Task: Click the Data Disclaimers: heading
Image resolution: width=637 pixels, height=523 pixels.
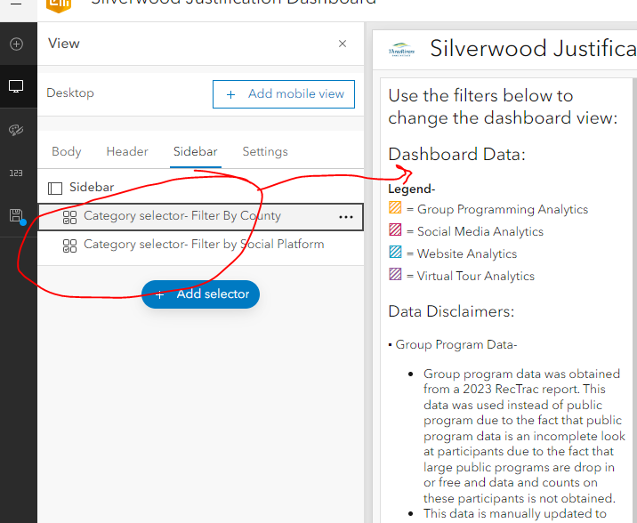Action: tap(451, 311)
